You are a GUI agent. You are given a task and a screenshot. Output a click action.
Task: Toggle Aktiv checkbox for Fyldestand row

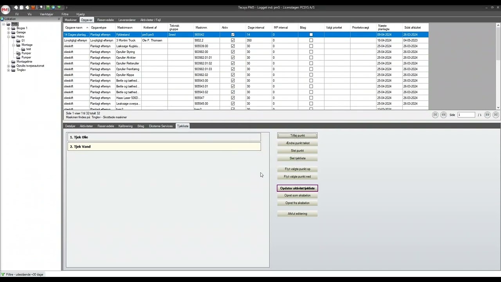233,34
